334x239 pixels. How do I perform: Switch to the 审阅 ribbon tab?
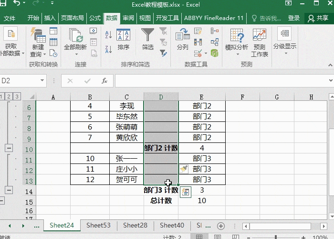[x=128, y=18]
